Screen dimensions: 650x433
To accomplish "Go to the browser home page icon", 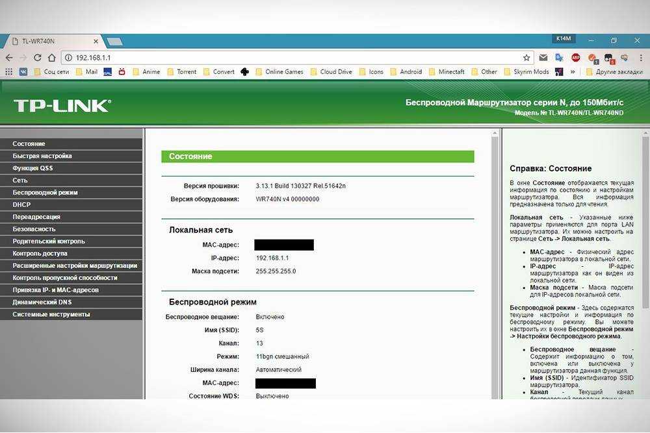I will [52, 58].
